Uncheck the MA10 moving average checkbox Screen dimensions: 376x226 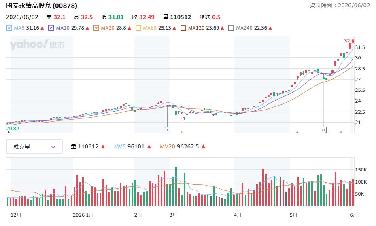tap(51, 28)
